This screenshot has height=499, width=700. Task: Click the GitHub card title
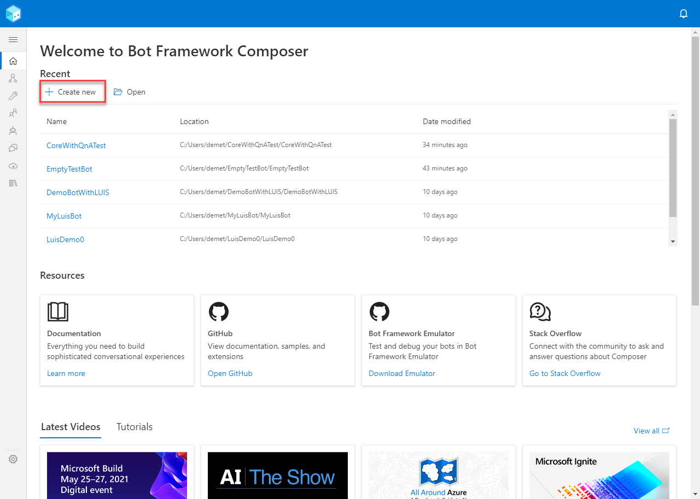(x=220, y=333)
